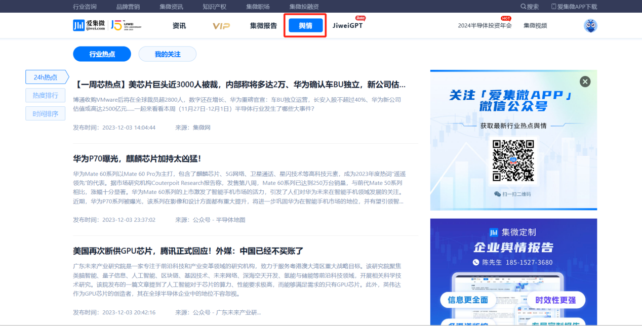Click the QR code image in banner
The width and height of the screenshot is (642, 326).
coord(513,160)
